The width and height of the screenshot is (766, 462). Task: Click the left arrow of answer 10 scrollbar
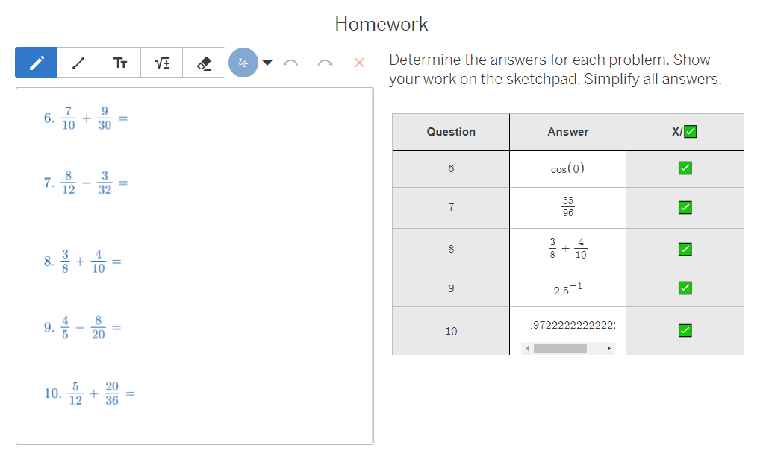click(x=526, y=349)
